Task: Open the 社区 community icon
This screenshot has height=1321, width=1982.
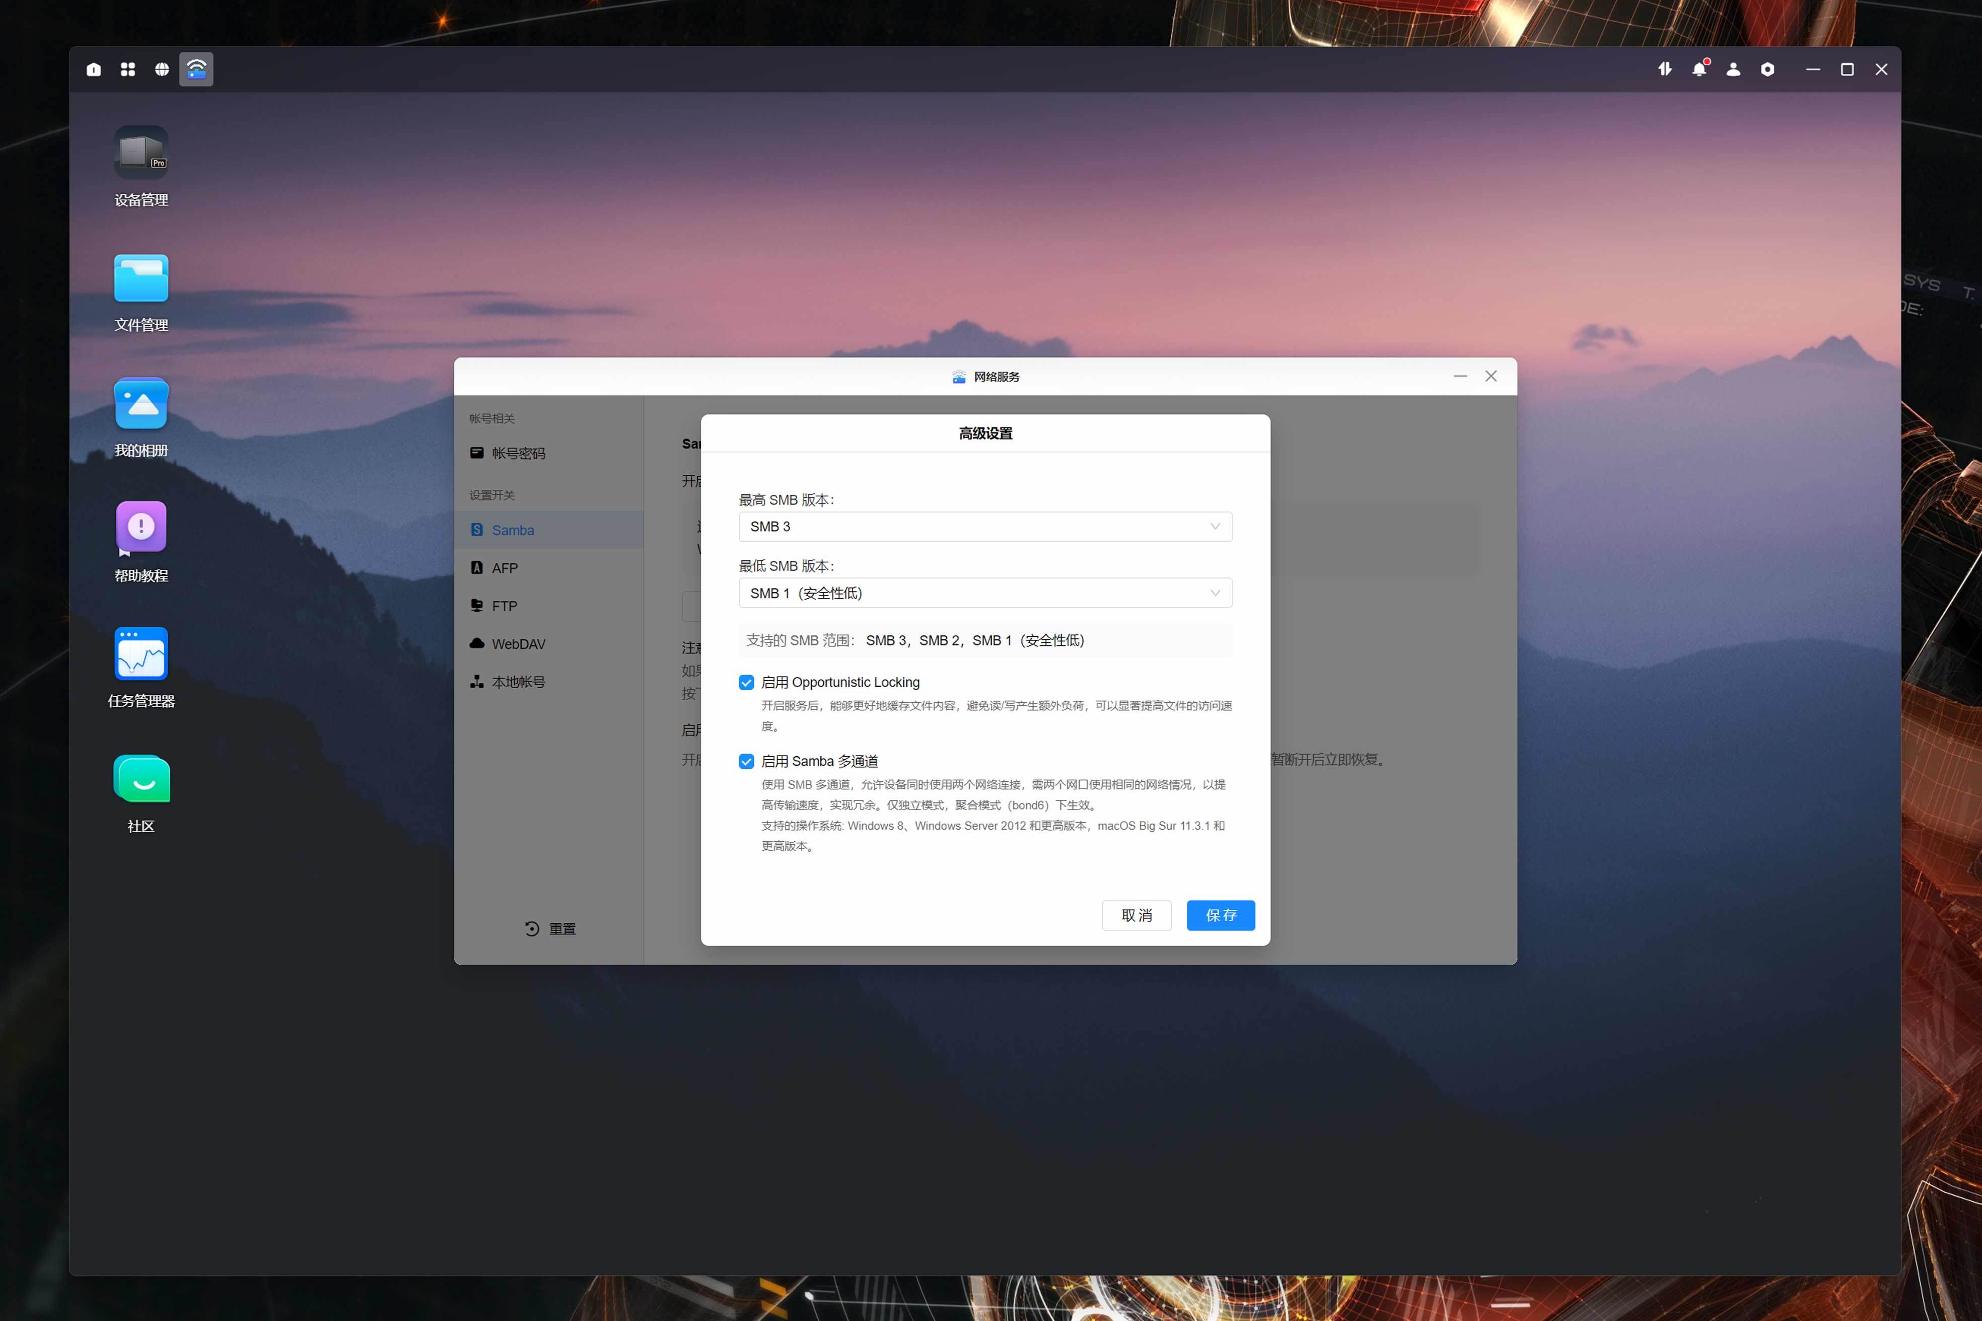Action: coord(140,778)
